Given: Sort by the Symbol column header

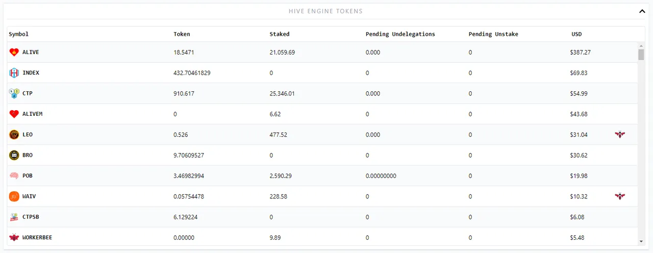Looking at the screenshot, I should 19,34.
